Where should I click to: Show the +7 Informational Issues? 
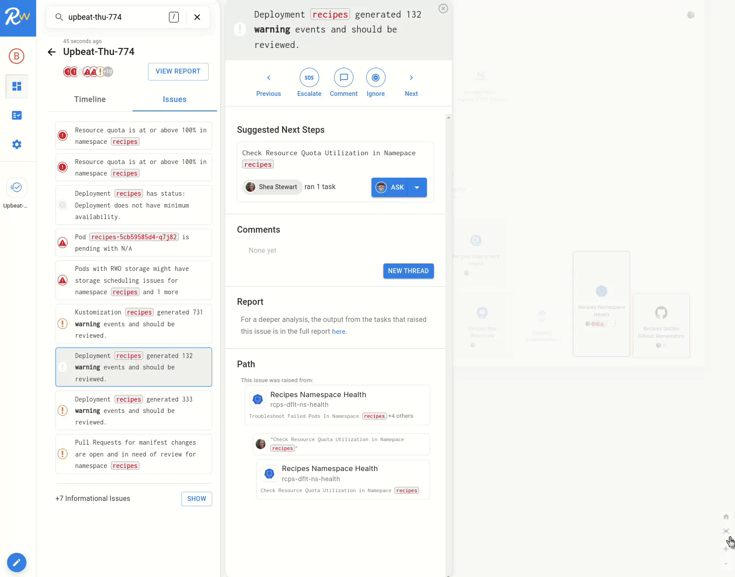pyautogui.click(x=196, y=499)
